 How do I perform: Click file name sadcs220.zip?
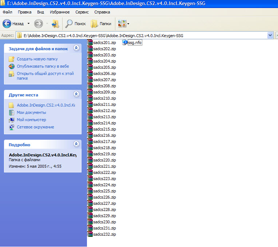tap(104, 160)
